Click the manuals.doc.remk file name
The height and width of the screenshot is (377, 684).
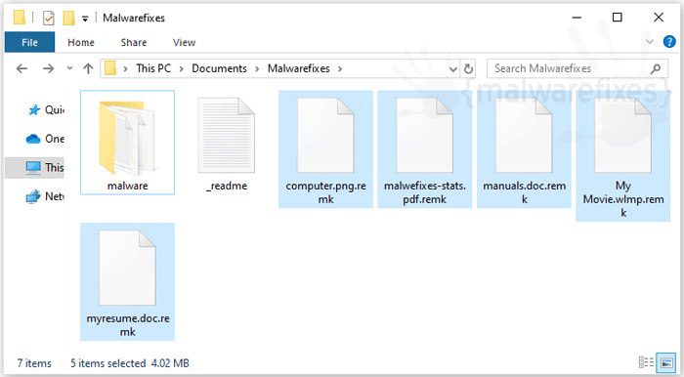tap(524, 192)
